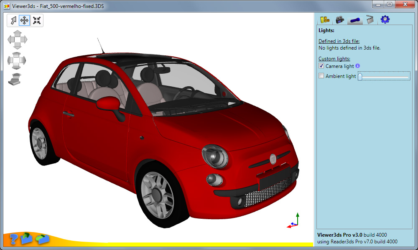Screen dimensions: 418x250
Task: Open the objects tab with yellow blocks
Action: coord(325,20)
